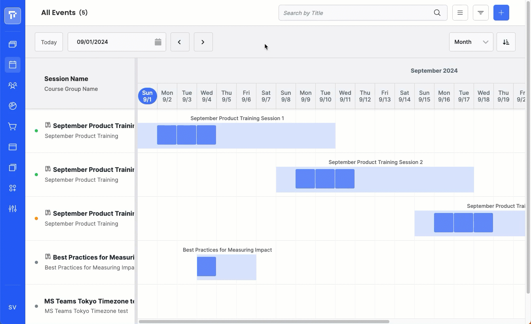
Task: Open the SV user profile avatar
Action: (x=13, y=307)
